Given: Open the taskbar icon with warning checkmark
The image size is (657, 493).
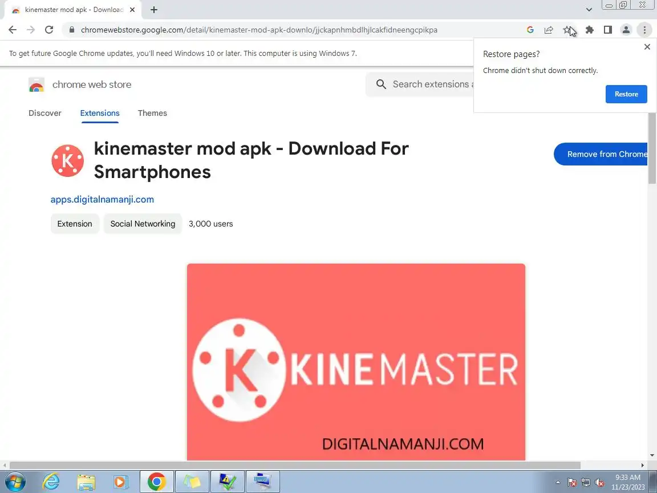Looking at the screenshot, I should point(227,482).
